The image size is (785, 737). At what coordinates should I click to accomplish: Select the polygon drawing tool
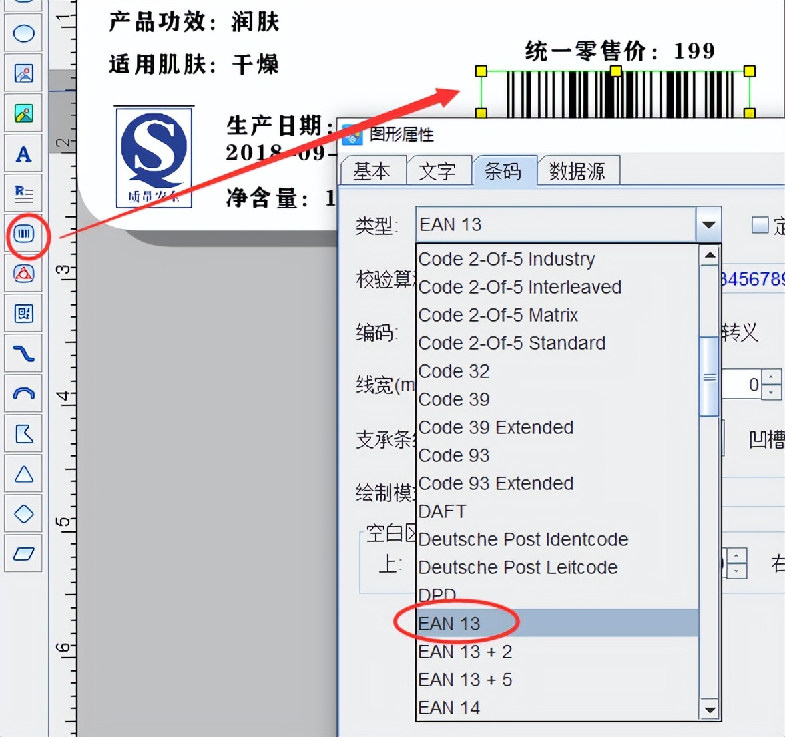23,434
